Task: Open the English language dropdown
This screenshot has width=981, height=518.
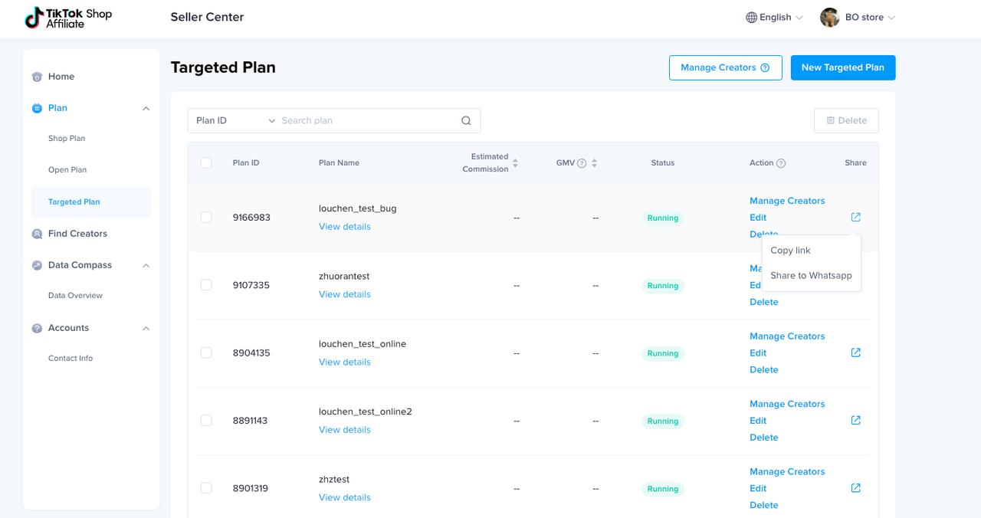Action: coord(774,18)
